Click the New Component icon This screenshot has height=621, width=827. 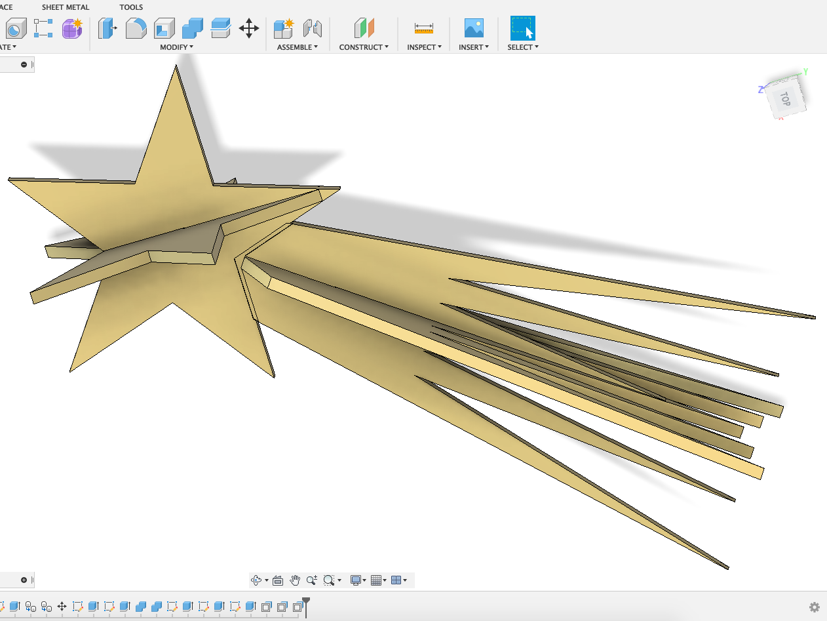point(284,28)
